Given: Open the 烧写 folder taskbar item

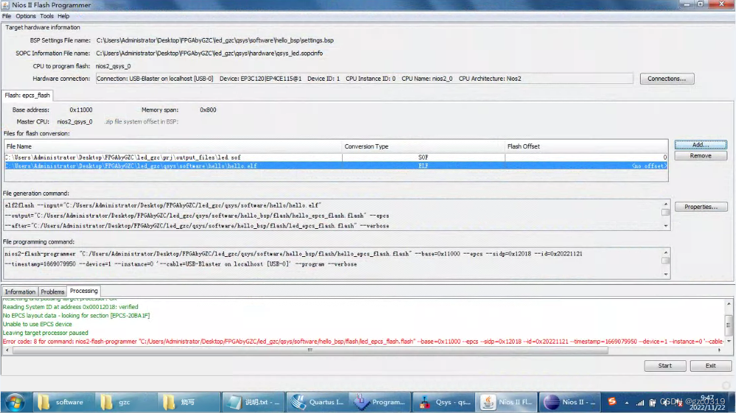Looking at the screenshot, I should 189,402.
